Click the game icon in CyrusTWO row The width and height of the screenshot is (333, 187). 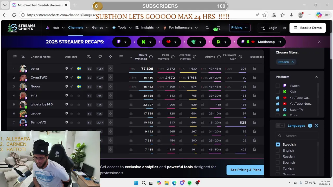(111, 78)
